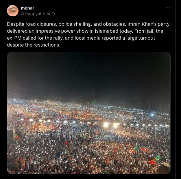Click the phrase "ex-PM" in the tweet
This screenshot has height=179, width=181.
point(14,38)
